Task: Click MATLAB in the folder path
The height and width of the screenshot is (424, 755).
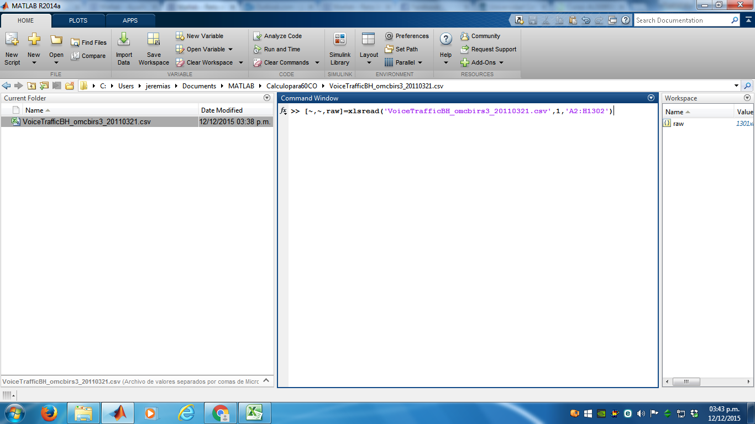Action: coord(241,86)
